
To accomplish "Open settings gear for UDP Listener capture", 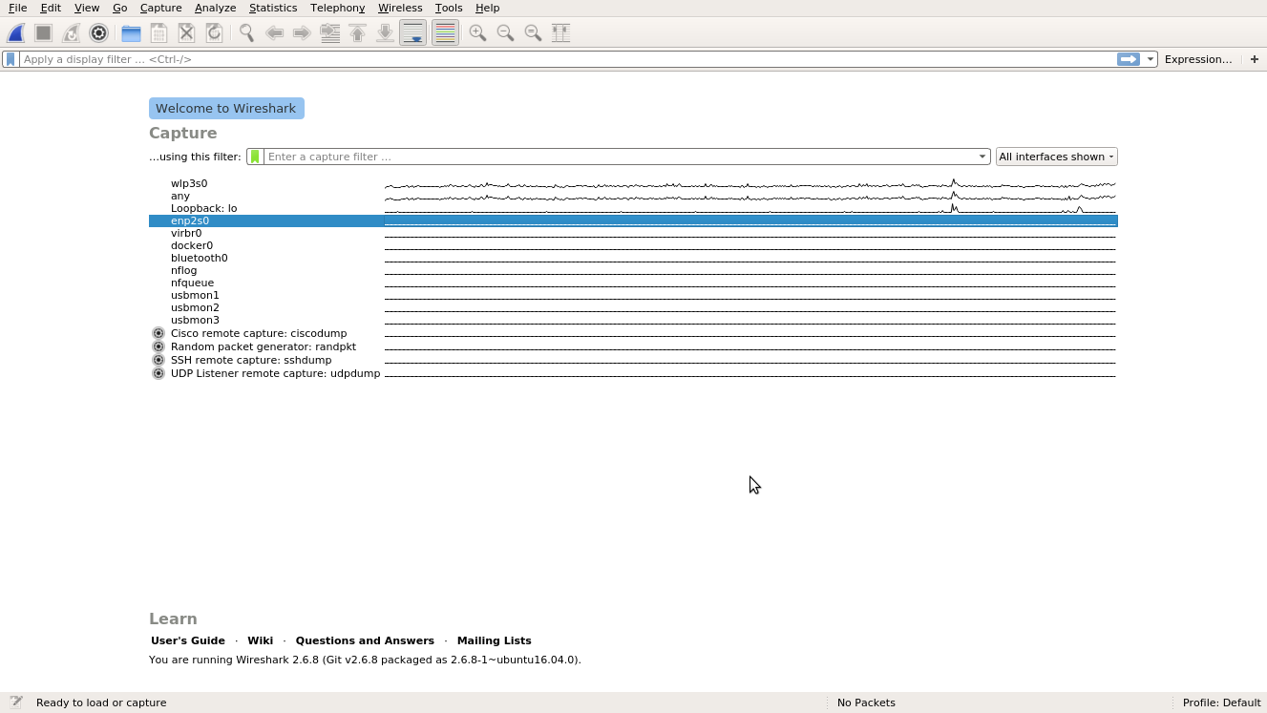I will click(x=158, y=373).
